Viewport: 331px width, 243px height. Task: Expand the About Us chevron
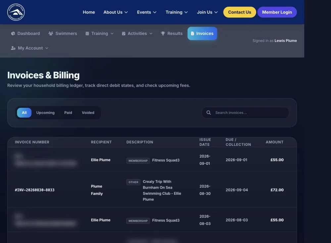click(126, 12)
